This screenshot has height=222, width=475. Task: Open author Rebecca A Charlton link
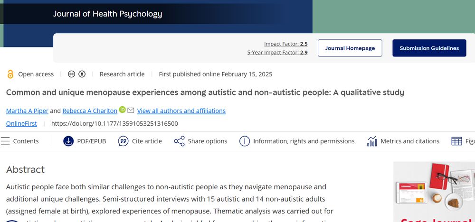[x=90, y=111]
